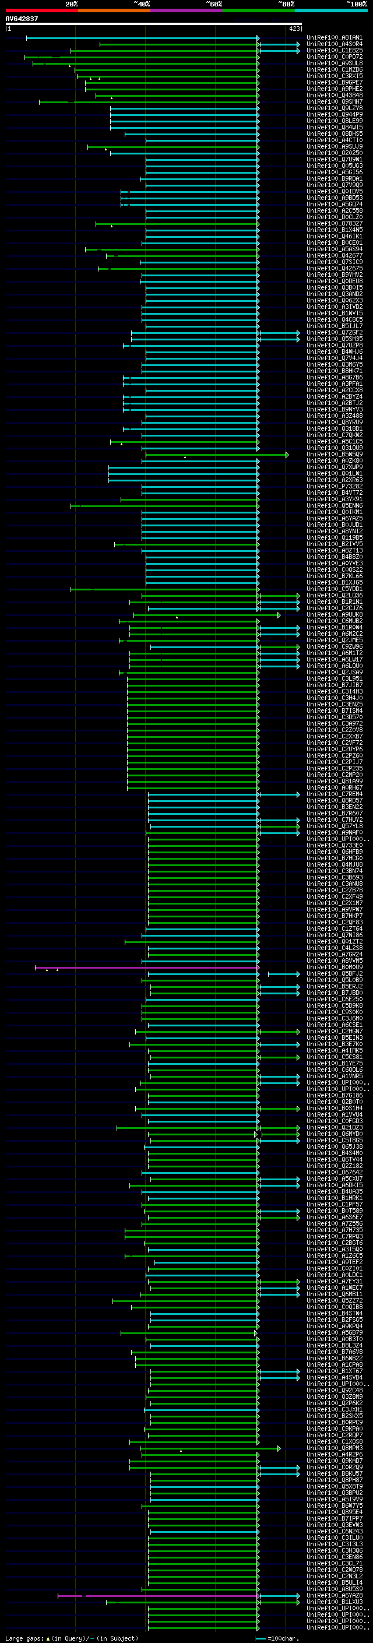Click the UniRef100_Q43848 label
Image resolution: width=373 pixels, height=1643 pixels.
335,96
